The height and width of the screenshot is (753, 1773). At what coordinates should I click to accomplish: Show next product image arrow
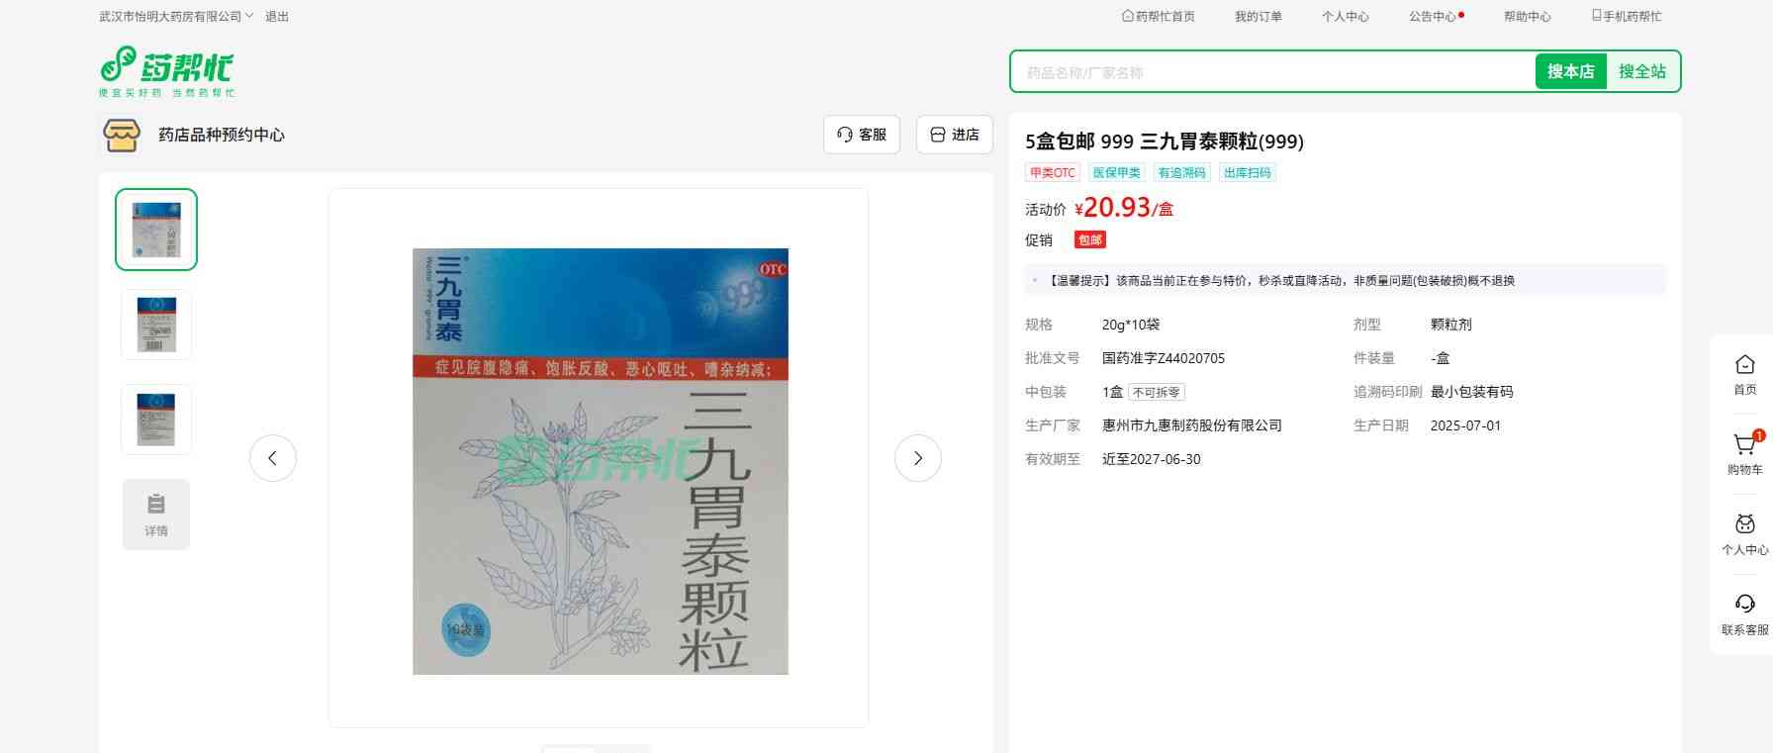(x=917, y=458)
